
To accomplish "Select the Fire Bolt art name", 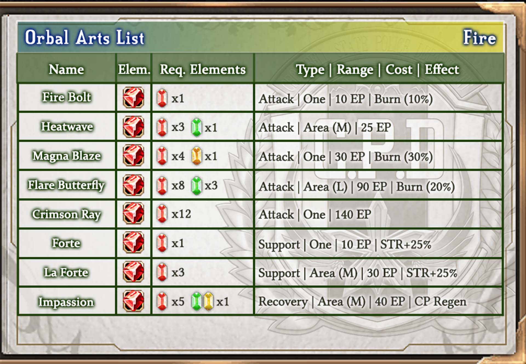I will (67, 97).
